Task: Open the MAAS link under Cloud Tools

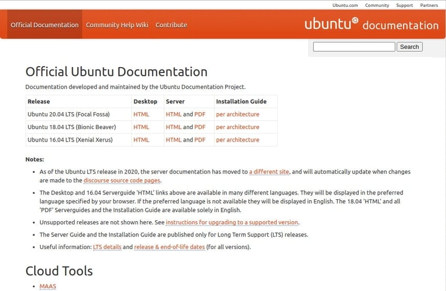Action: click(x=48, y=286)
